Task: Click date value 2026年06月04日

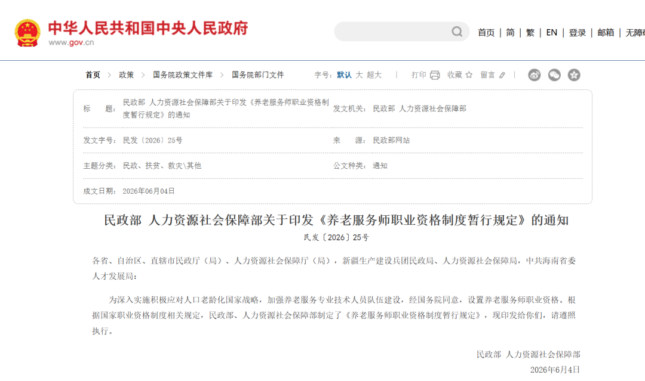Action: tap(149, 191)
